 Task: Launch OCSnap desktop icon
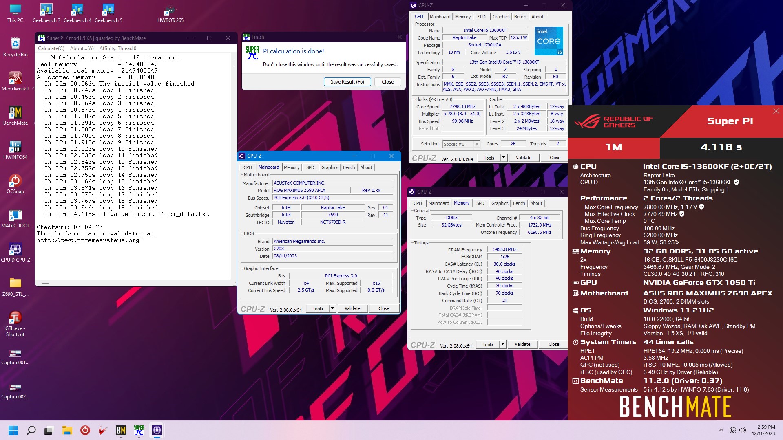click(15, 184)
